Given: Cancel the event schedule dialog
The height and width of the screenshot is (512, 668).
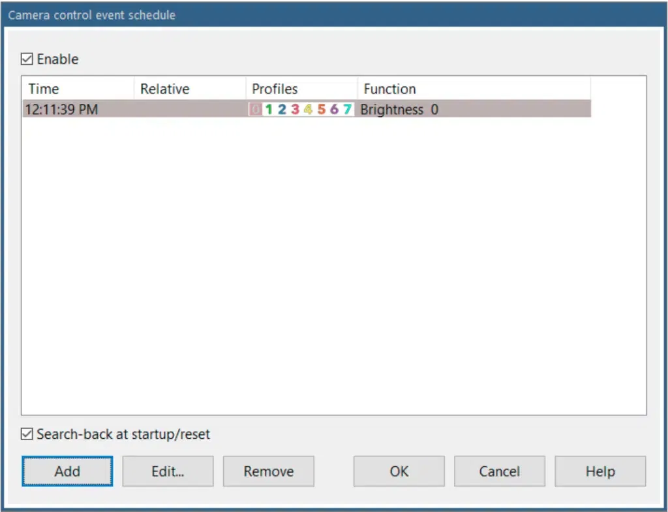Looking at the screenshot, I should pyautogui.click(x=500, y=472).
